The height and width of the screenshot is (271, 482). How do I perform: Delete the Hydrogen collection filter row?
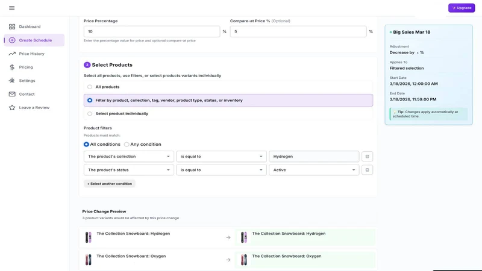367,157
